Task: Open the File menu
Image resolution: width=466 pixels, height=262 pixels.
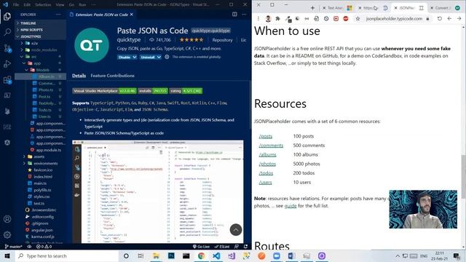Action: (16, 5)
